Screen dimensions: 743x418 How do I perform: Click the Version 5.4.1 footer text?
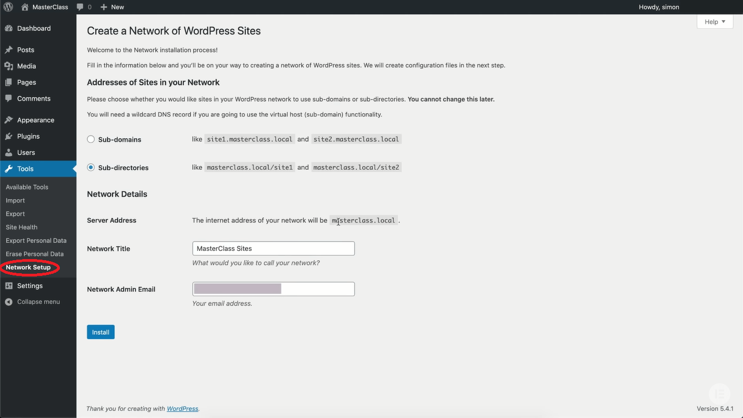[x=715, y=409]
